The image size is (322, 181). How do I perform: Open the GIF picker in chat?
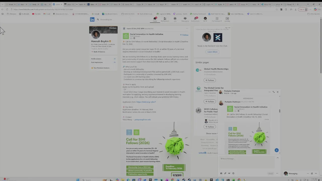[229, 173]
